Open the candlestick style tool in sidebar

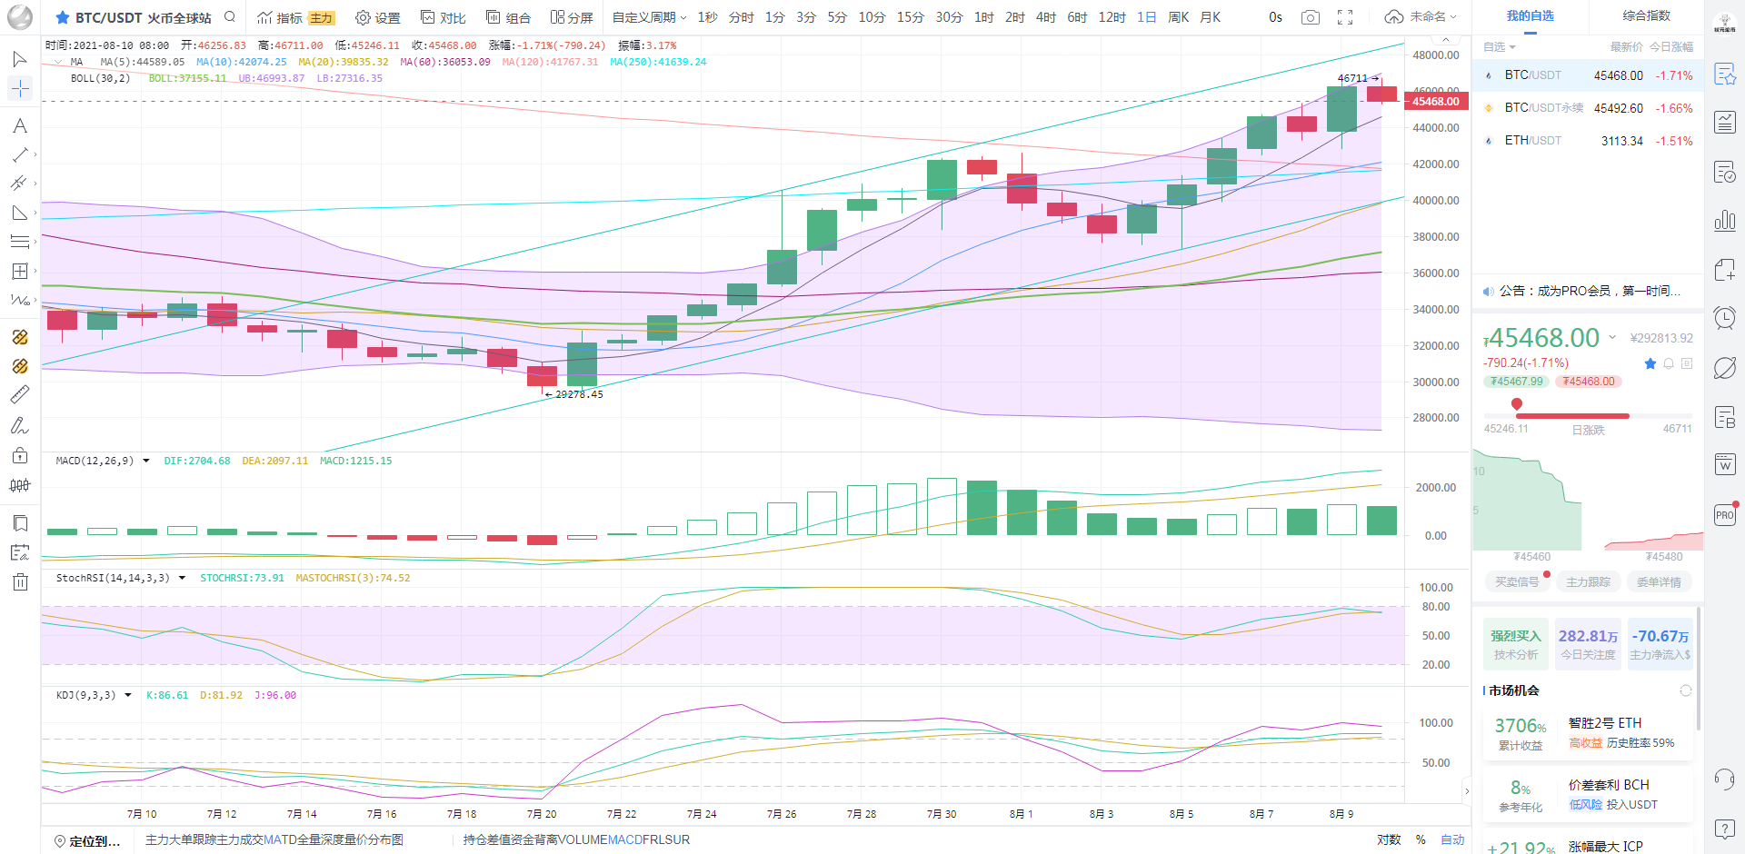[x=19, y=485]
